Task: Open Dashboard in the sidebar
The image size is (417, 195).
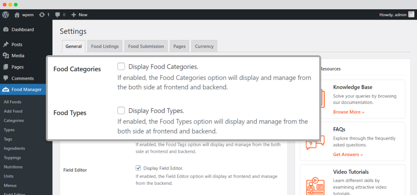Action: 23,30
